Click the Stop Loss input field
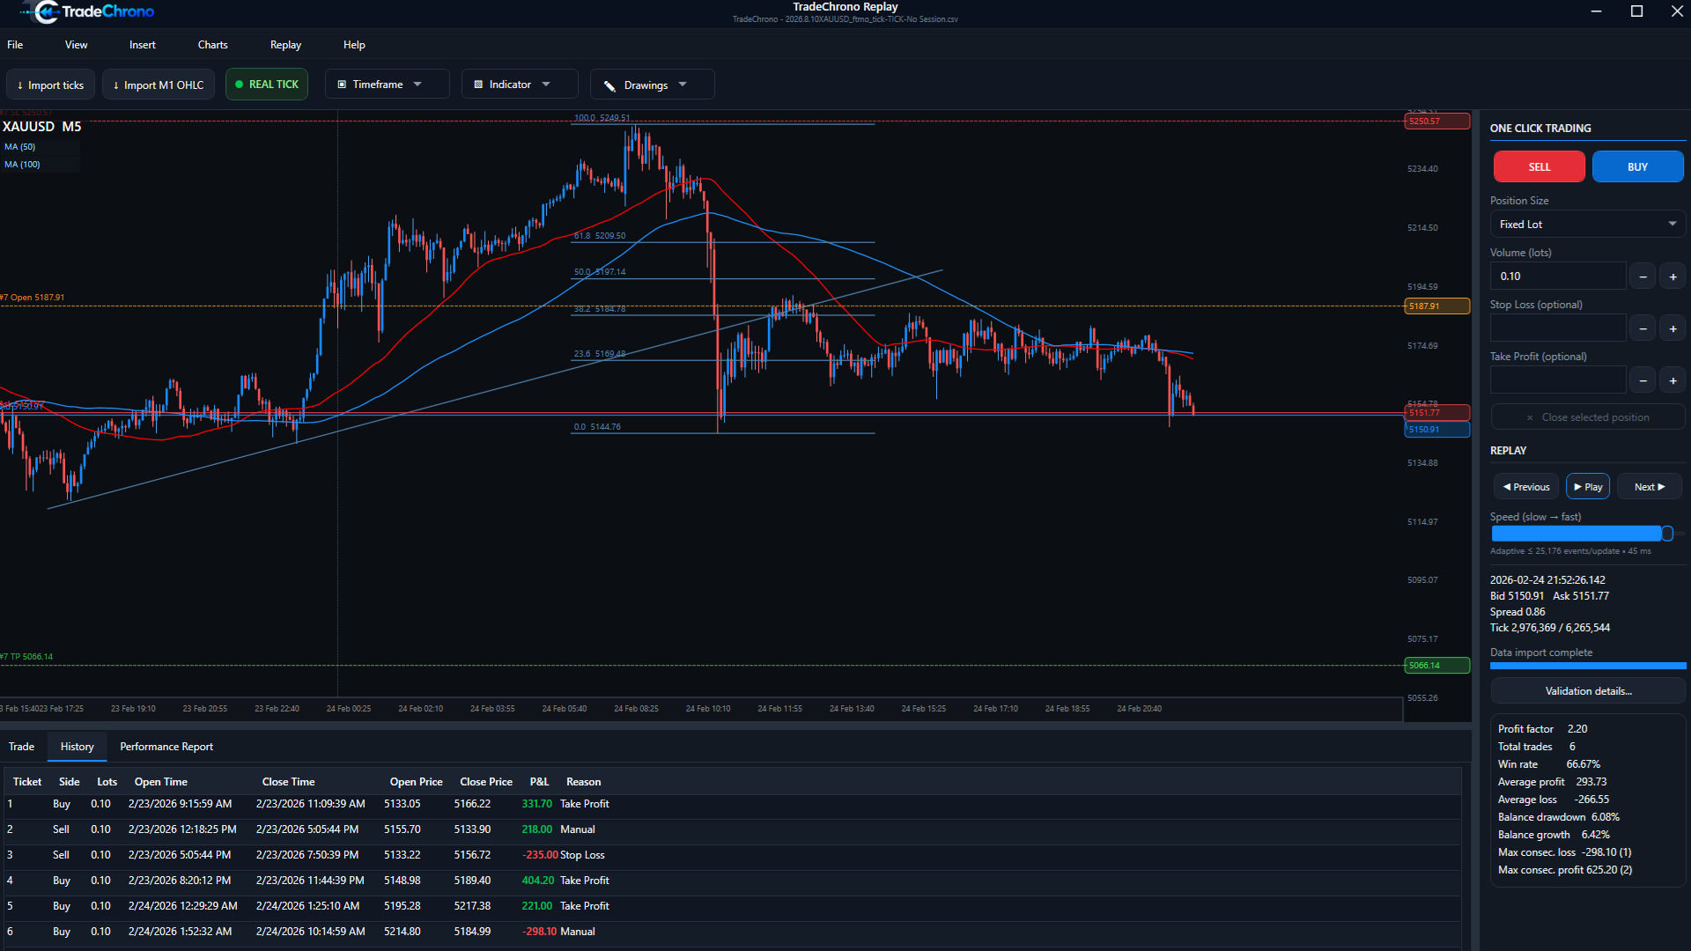 [x=1558, y=328]
